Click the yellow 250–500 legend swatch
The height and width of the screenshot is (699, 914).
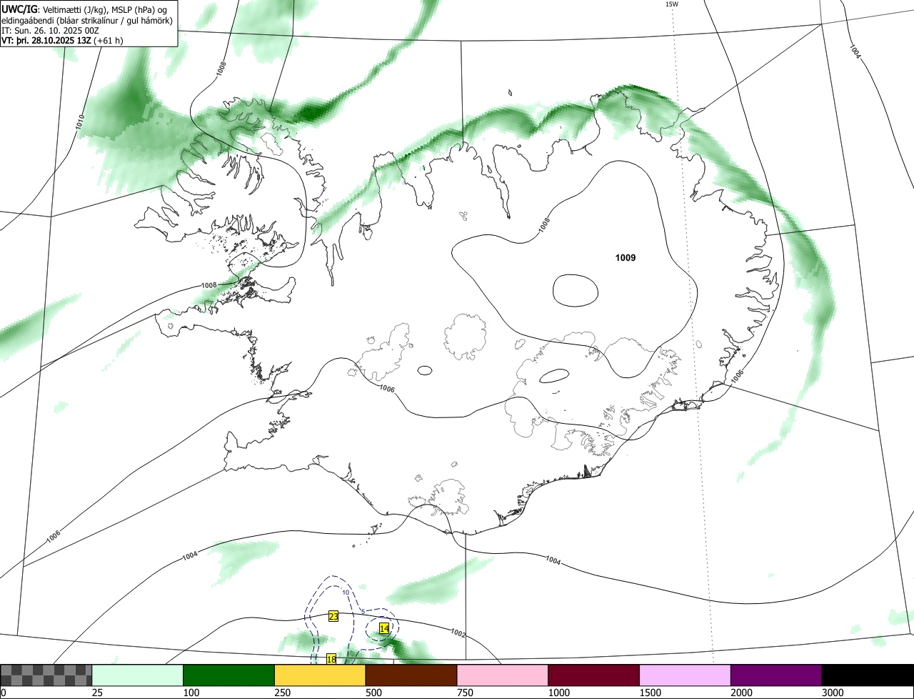point(320,675)
